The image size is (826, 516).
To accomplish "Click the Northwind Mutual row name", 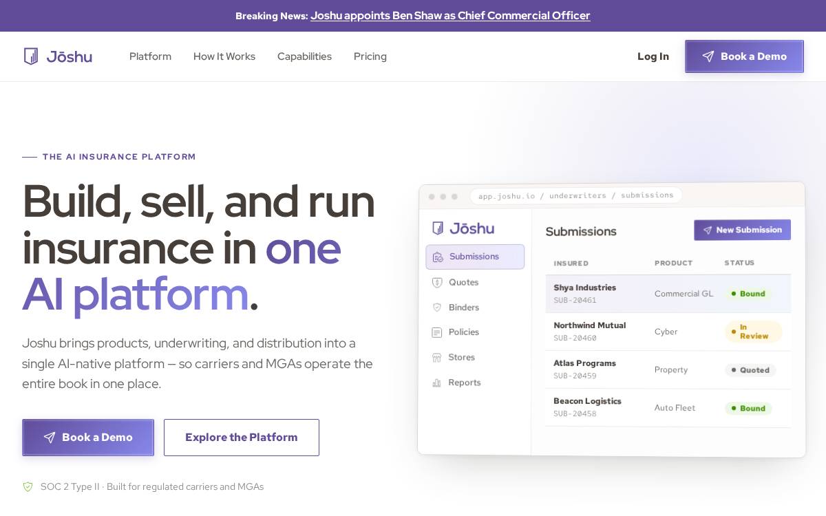I will point(589,325).
